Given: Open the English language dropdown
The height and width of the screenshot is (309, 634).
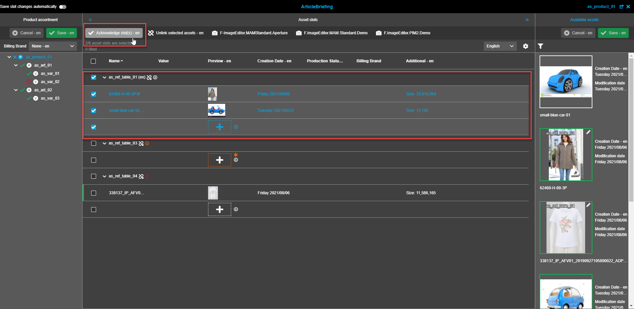Looking at the screenshot, I should click(500, 46).
